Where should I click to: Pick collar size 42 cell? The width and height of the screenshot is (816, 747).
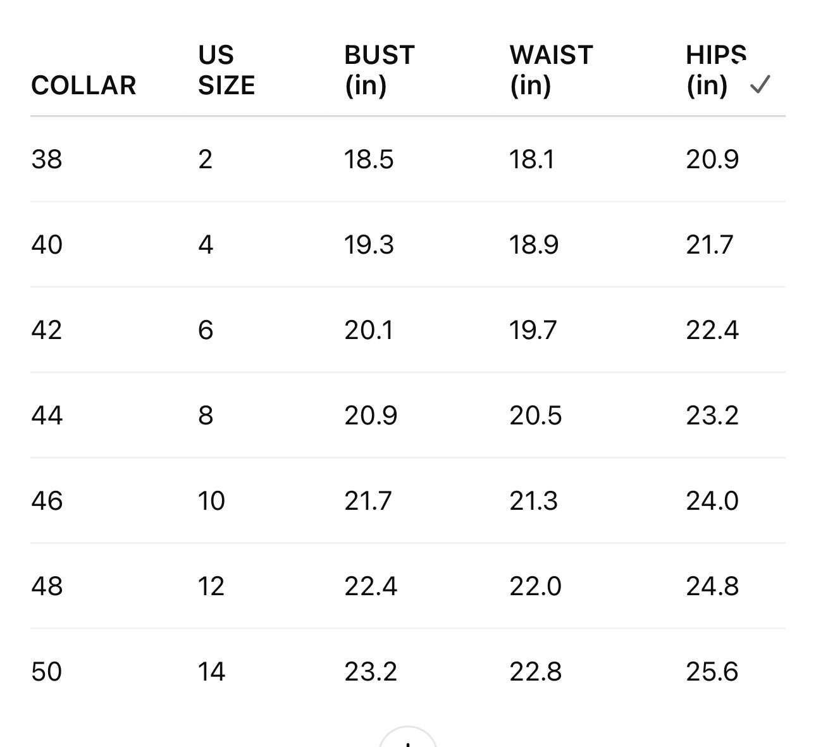[x=47, y=330]
